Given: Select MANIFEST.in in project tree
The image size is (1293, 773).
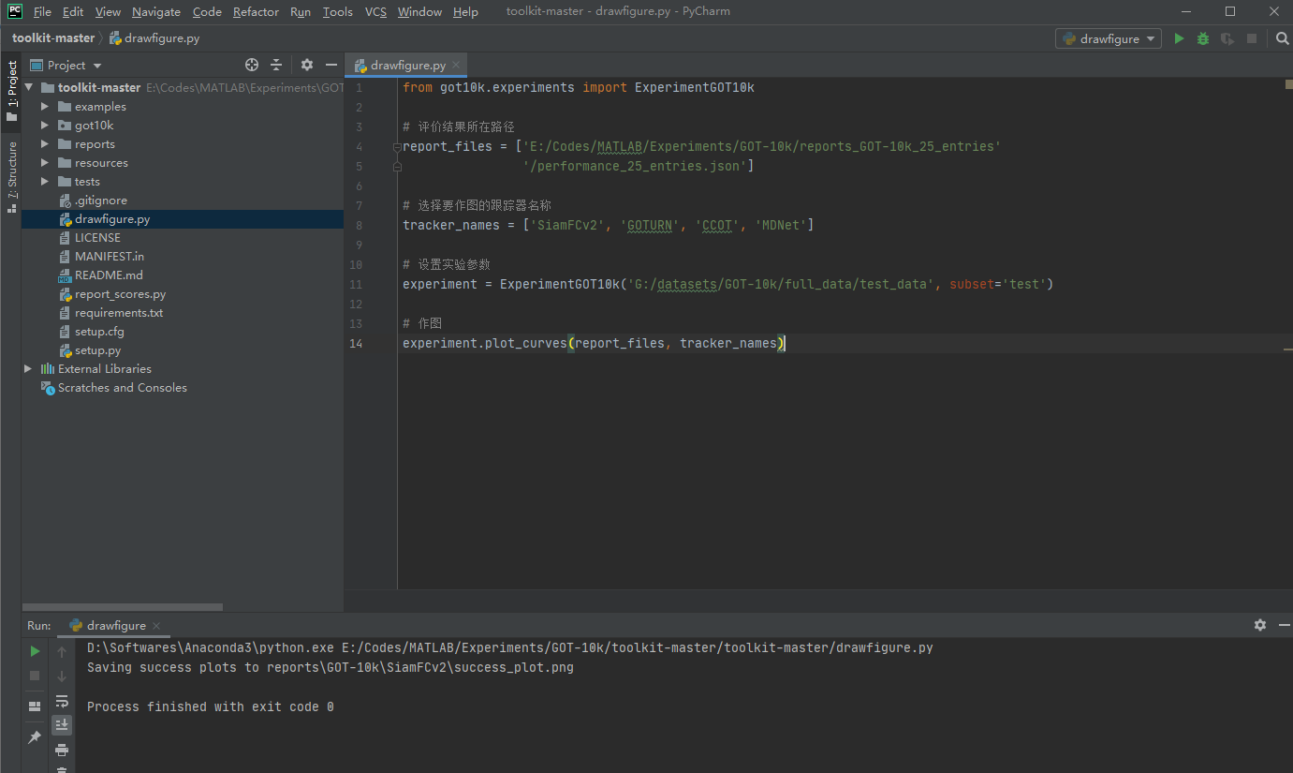Looking at the screenshot, I should click(109, 256).
